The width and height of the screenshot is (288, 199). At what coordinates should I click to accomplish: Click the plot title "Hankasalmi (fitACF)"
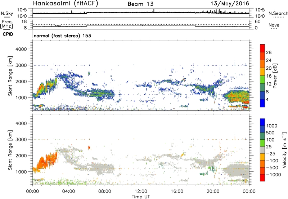[x=66, y=4]
